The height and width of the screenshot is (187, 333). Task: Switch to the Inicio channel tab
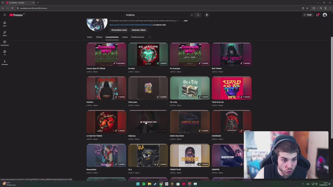[89, 37]
